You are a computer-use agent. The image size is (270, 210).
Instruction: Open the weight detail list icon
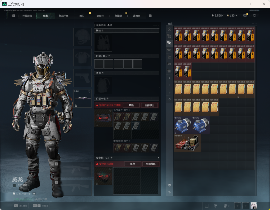point(34,194)
